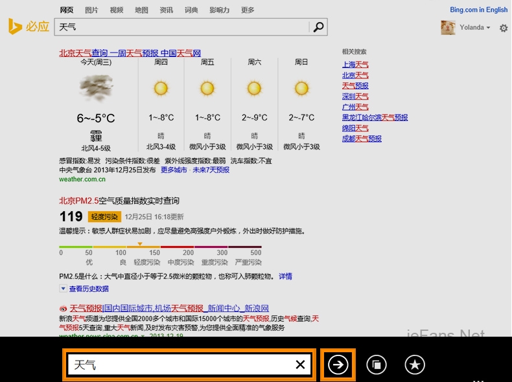Click the orange marker on AQI scale
Screen dimensions: 512x382
[140, 243]
